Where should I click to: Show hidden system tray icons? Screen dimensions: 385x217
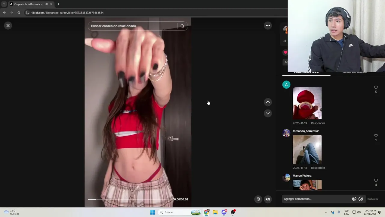point(326,212)
